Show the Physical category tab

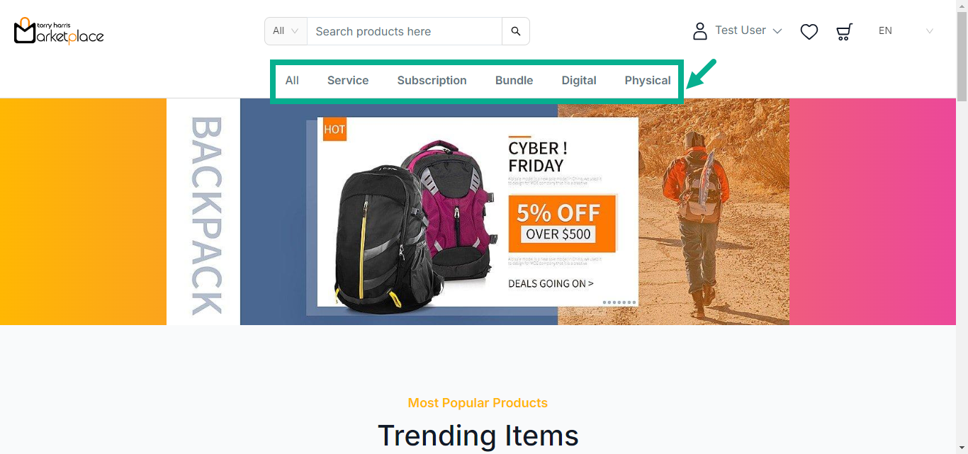pos(648,81)
